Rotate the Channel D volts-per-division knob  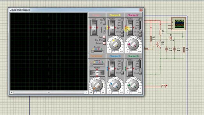tap(133, 85)
